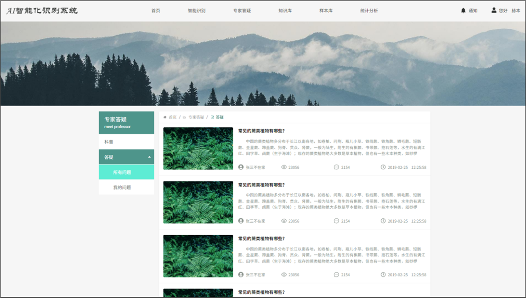Go to 知识库 in the top navigation
The image size is (526, 298).
click(x=285, y=11)
